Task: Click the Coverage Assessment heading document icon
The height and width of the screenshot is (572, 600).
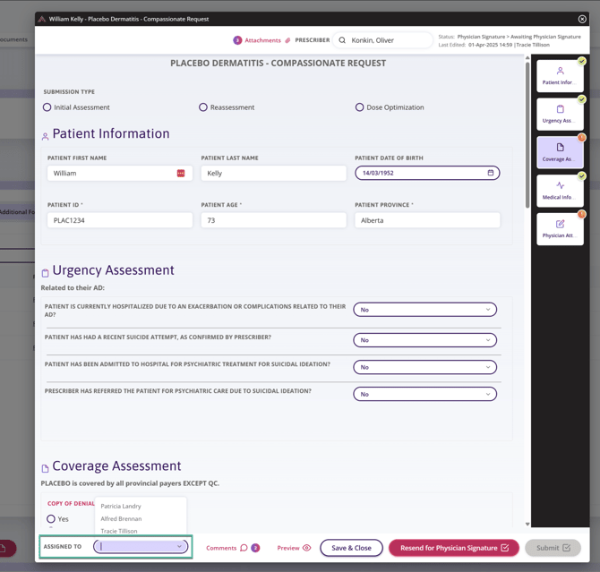Action: [45, 468]
